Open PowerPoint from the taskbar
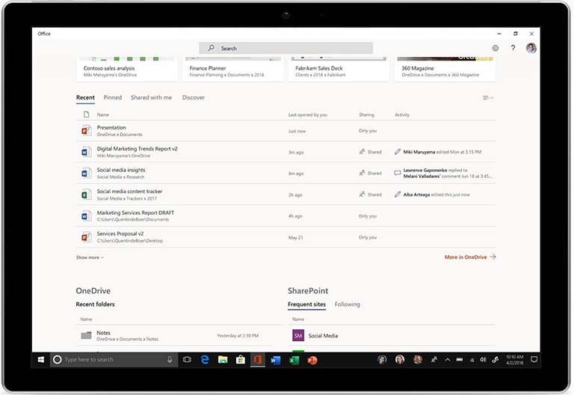Viewport: 574px width, 395px height. pos(312,360)
